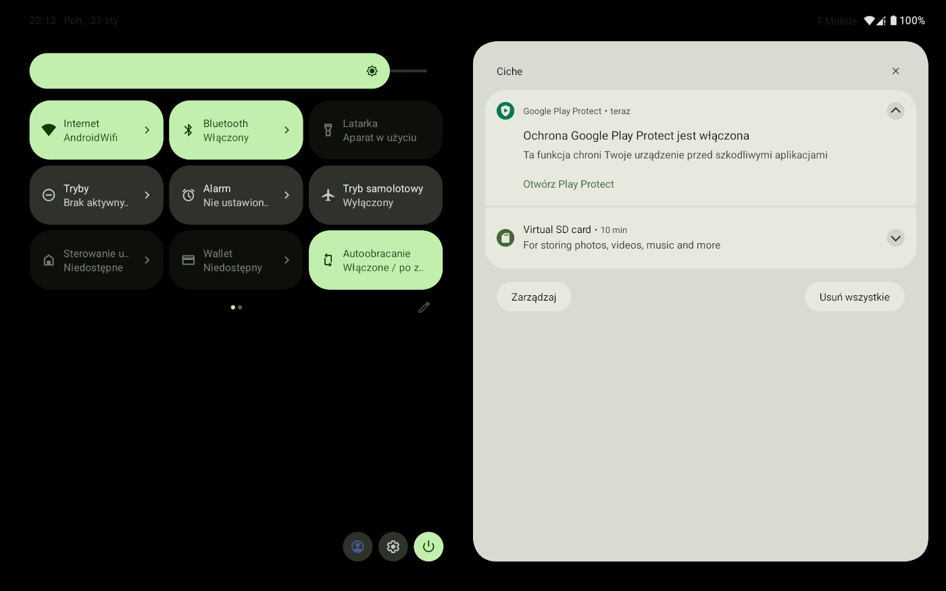Follow the Otwórz Play Protect link
The image size is (946, 591).
coord(568,184)
